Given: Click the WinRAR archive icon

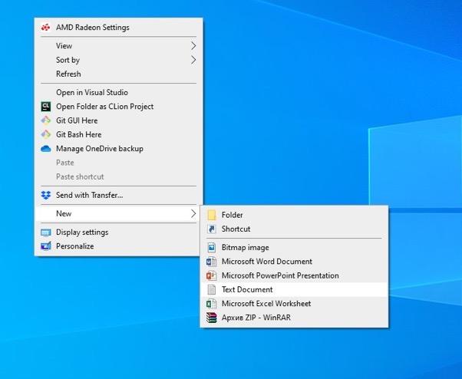Looking at the screenshot, I should click(212, 318).
